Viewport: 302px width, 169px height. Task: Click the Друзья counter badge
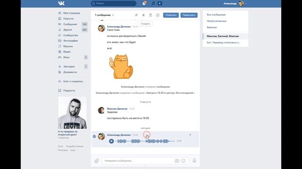(84, 30)
